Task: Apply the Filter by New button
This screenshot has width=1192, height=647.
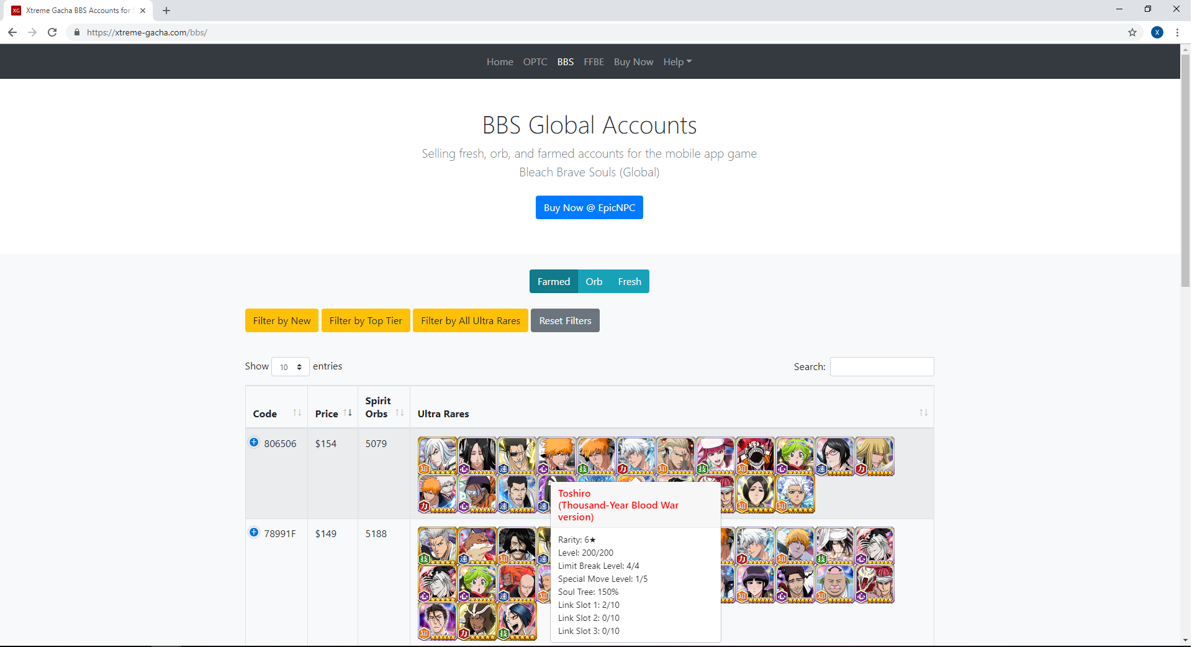Action: (x=282, y=320)
